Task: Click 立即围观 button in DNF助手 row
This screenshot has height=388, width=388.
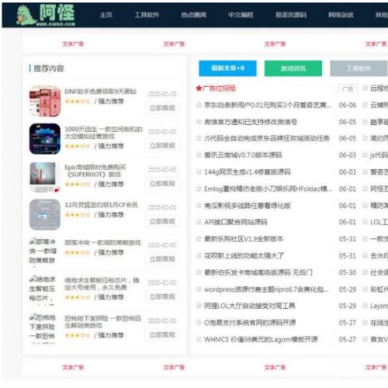Action: pyautogui.click(x=162, y=108)
